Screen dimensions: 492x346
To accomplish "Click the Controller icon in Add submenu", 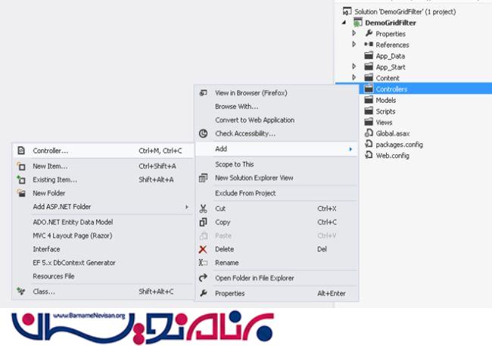I will tap(21, 151).
